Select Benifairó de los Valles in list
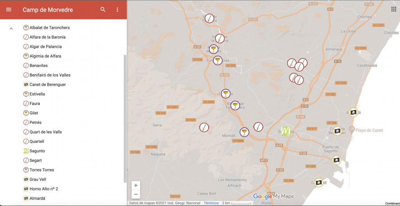 [x=50, y=75]
